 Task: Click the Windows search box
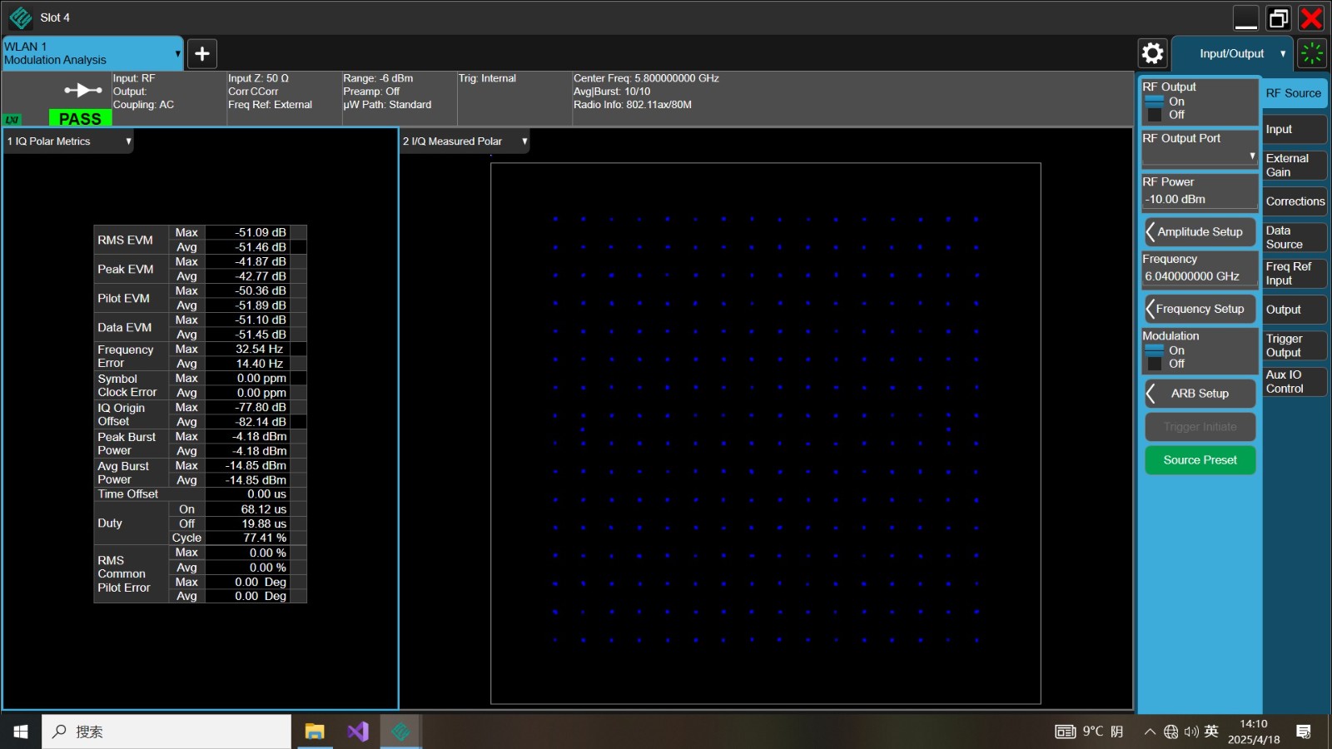click(166, 732)
